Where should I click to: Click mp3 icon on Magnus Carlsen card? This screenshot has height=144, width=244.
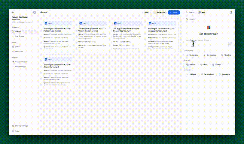pos(150,23)
